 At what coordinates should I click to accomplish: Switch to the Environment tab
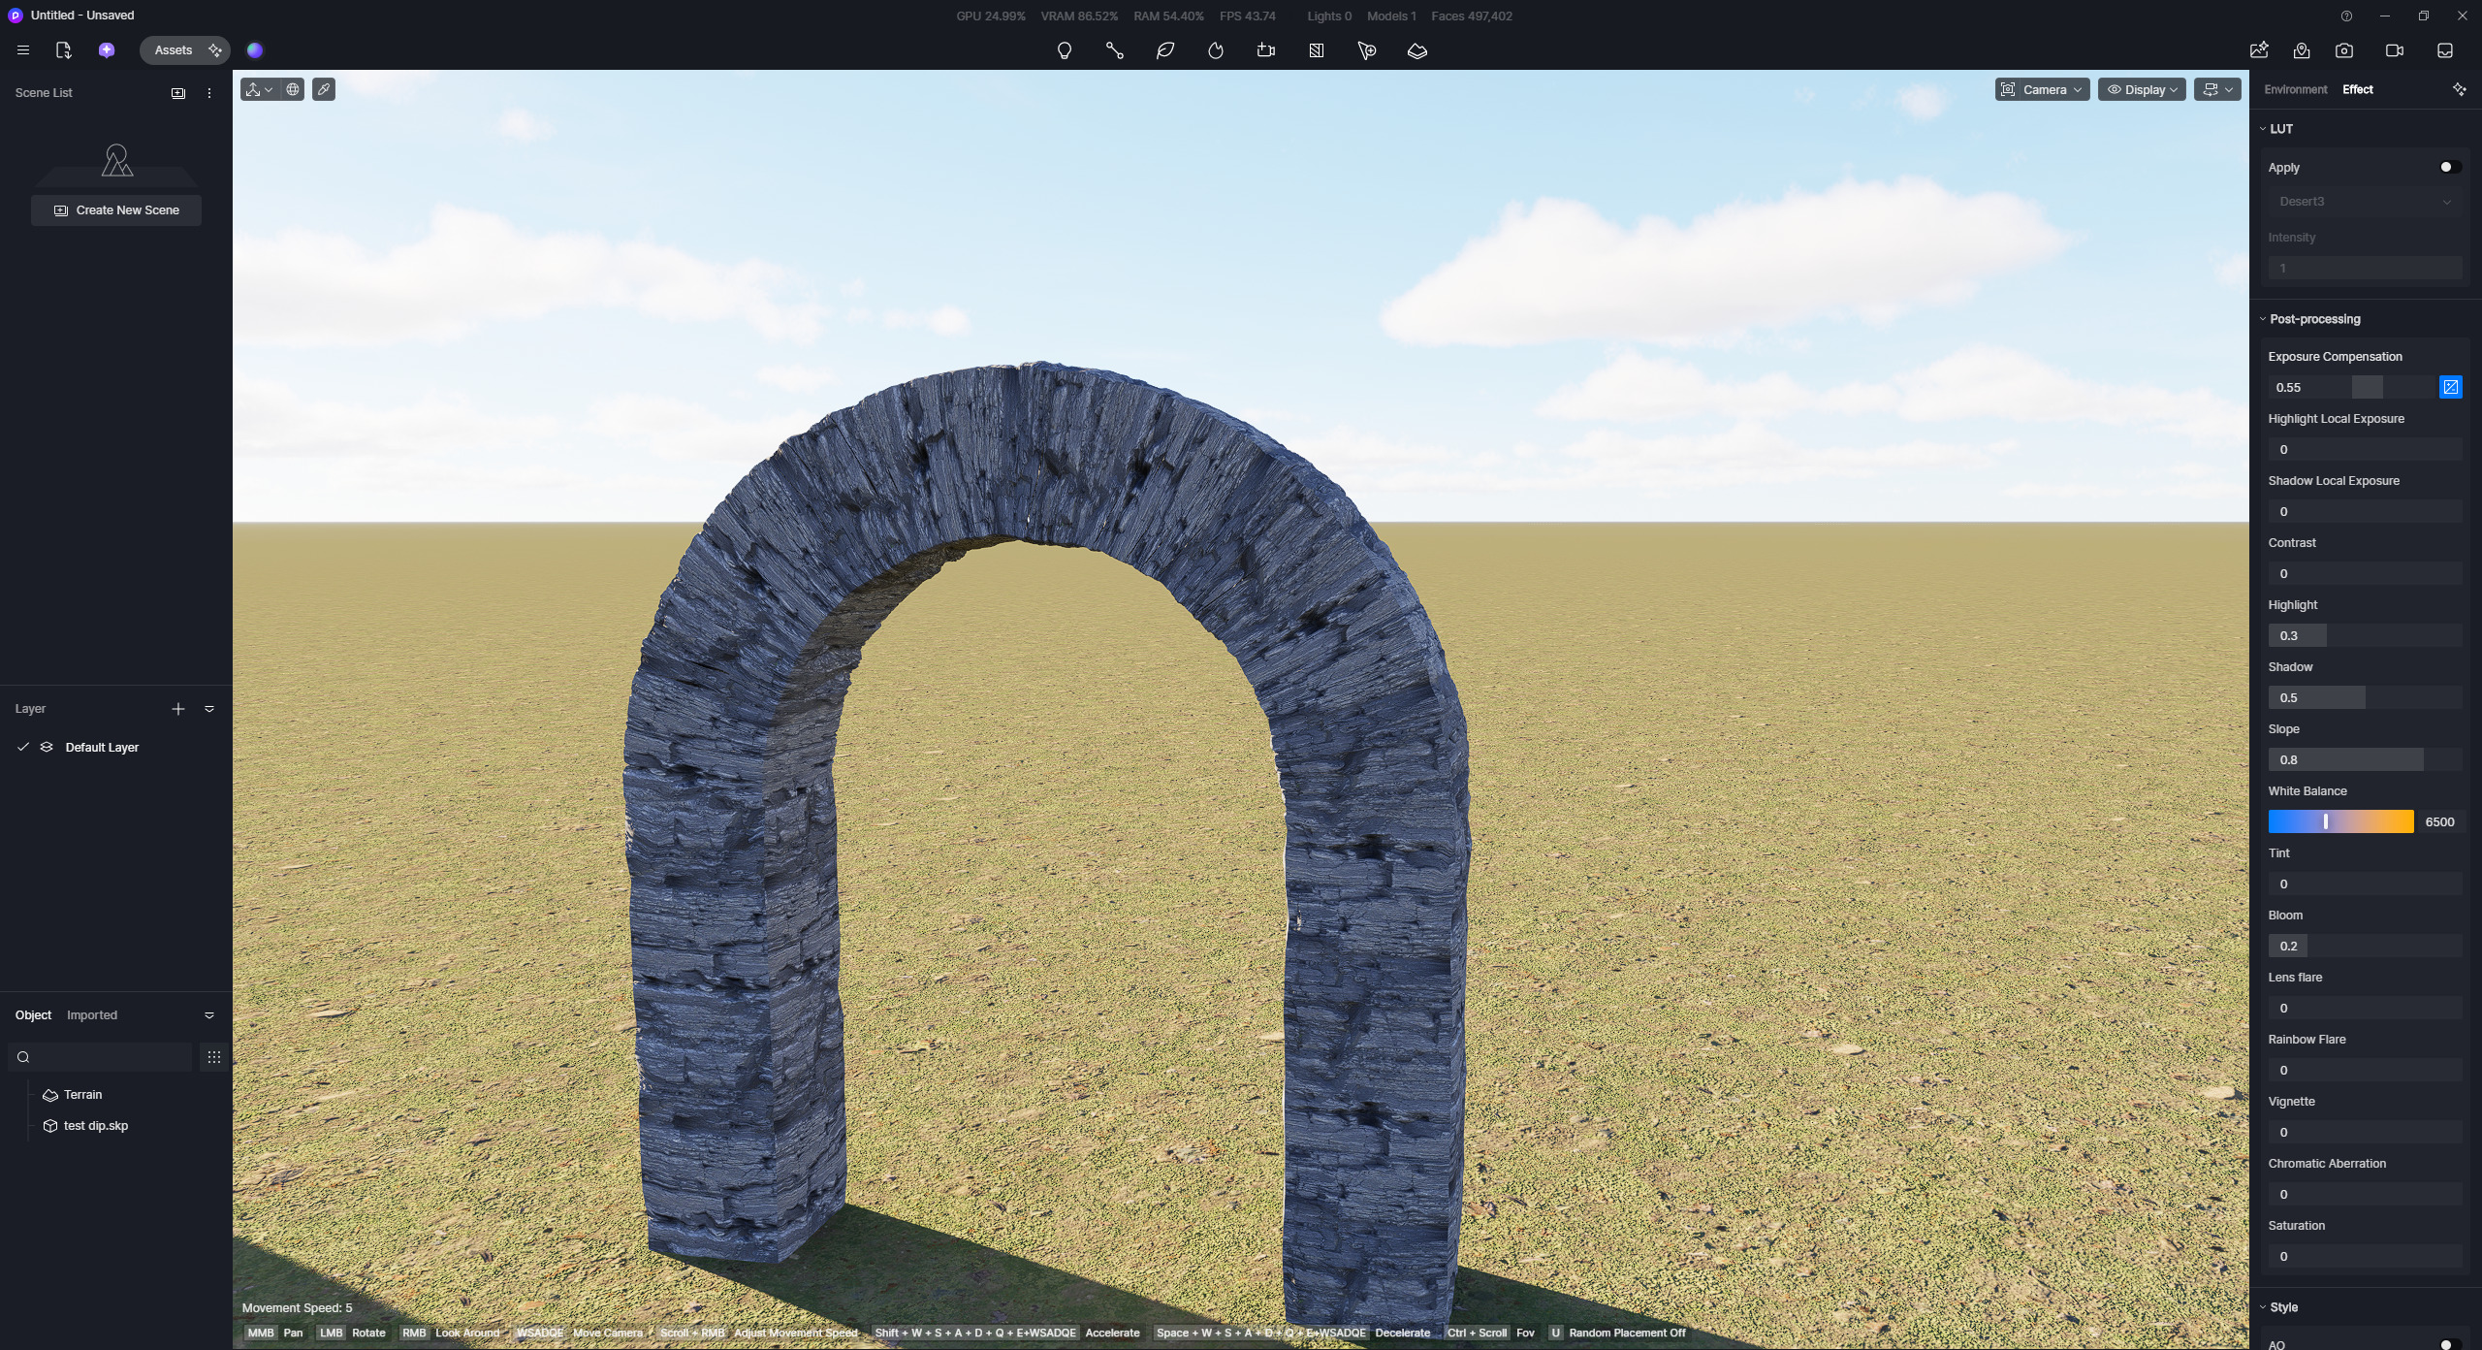tap(2295, 89)
